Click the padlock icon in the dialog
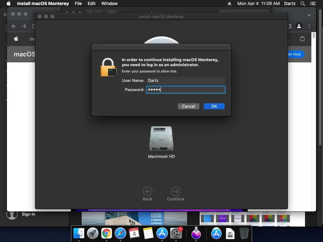This screenshot has width=323, height=242. (109, 67)
